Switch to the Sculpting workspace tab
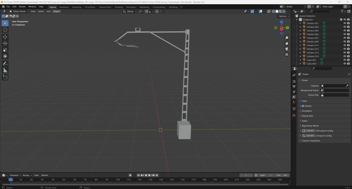 point(76,7)
